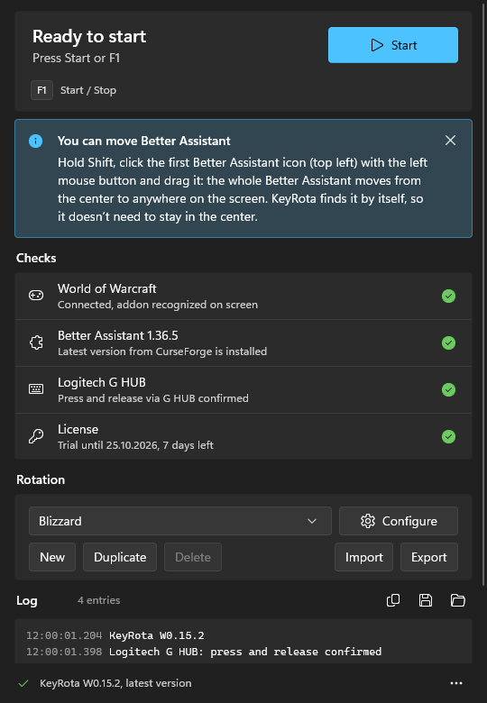The image size is (487, 703).
Task: Click green checkmark for Logitech G HUB
Action: 448,389
